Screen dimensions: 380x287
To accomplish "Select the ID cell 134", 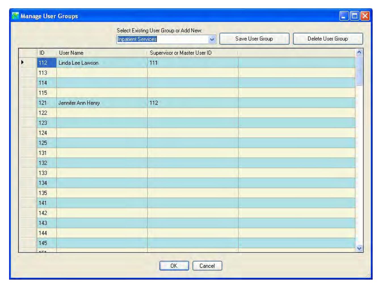I will (47, 183).
